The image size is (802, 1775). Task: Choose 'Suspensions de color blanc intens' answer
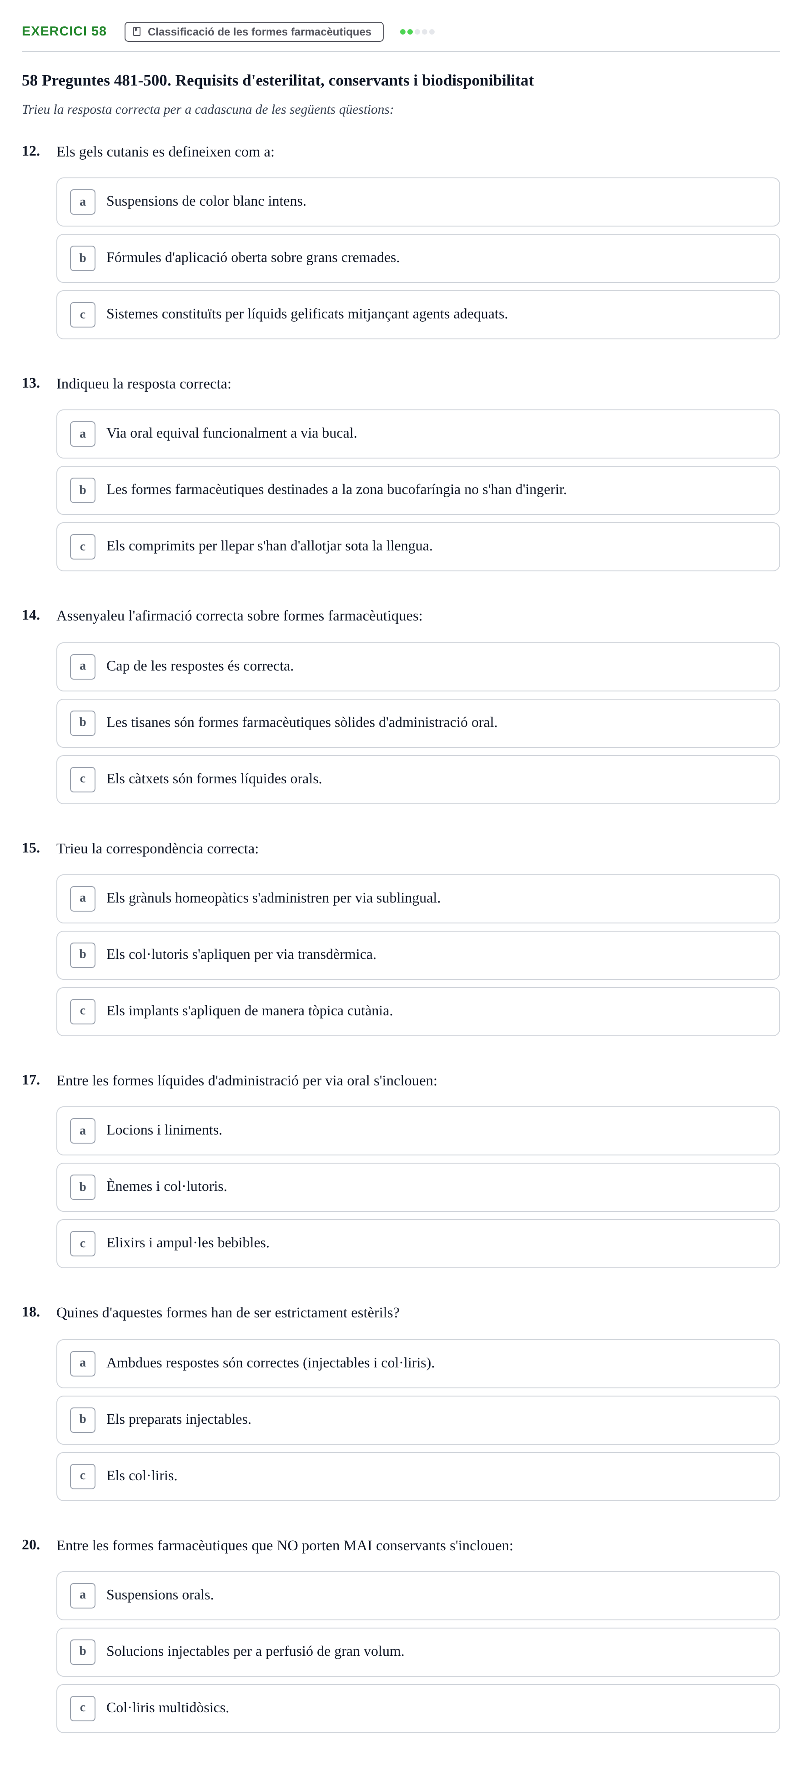(x=418, y=202)
